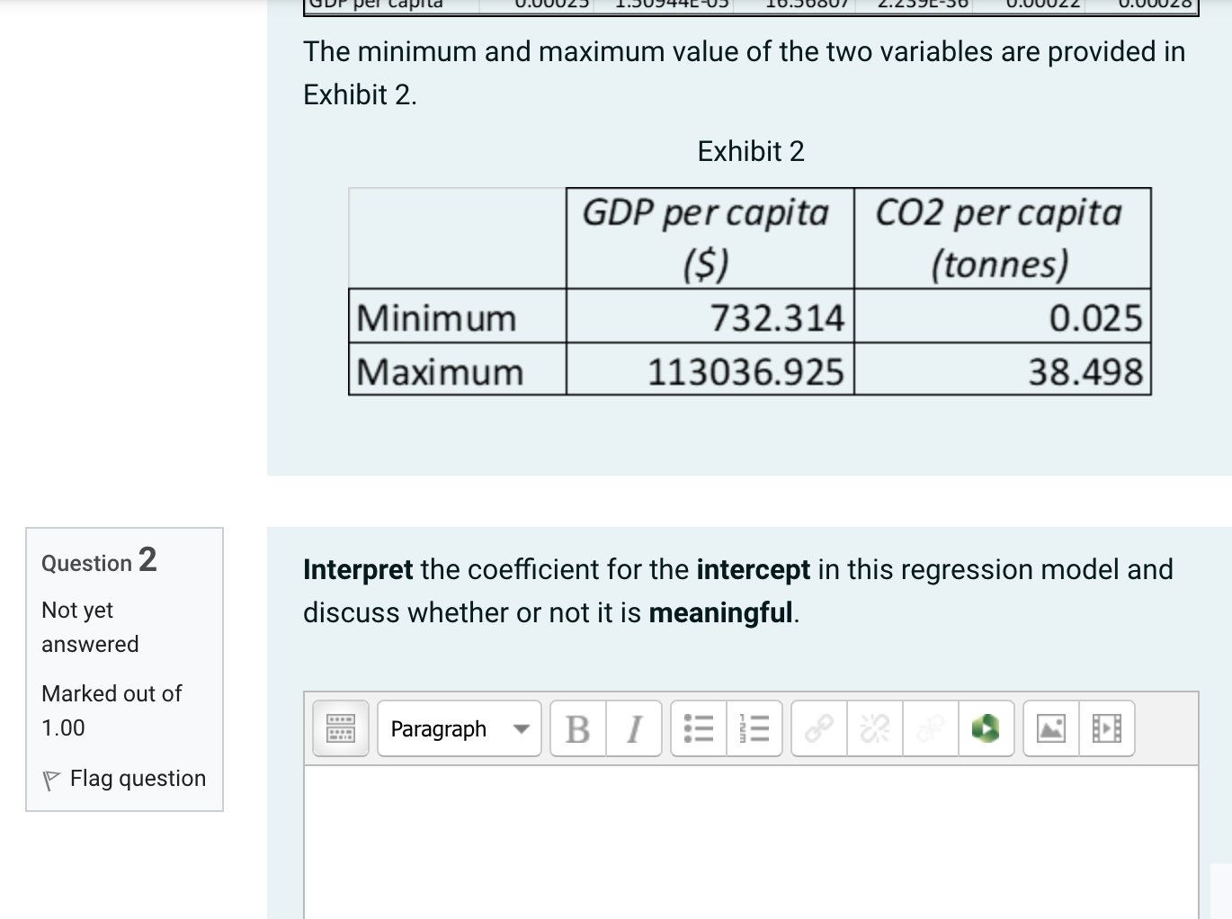Insert an unordered bullet list
The width and height of the screenshot is (1232, 919).
[699, 728]
